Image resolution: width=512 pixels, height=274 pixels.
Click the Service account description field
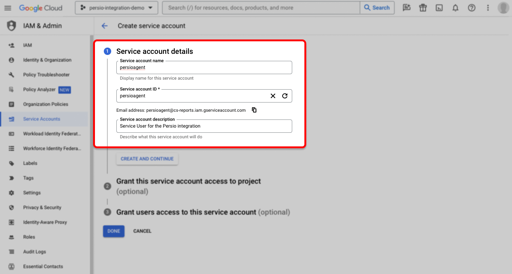(204, 126)
